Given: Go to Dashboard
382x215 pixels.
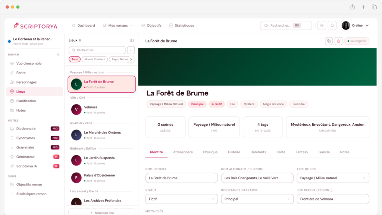Looking at the screenshot, I should [84, 26].
